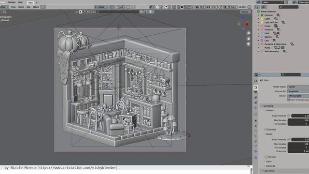Click the AF-C camera button

coord(212,7)
